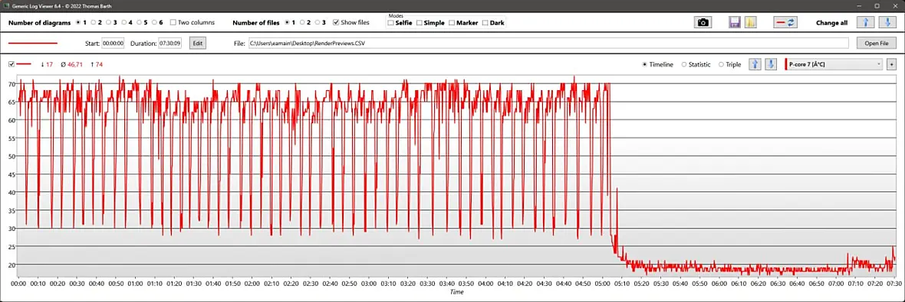Click the up arrow beside Triple option
This screenshot has width=905, height=302.
[x=755, y=64]
